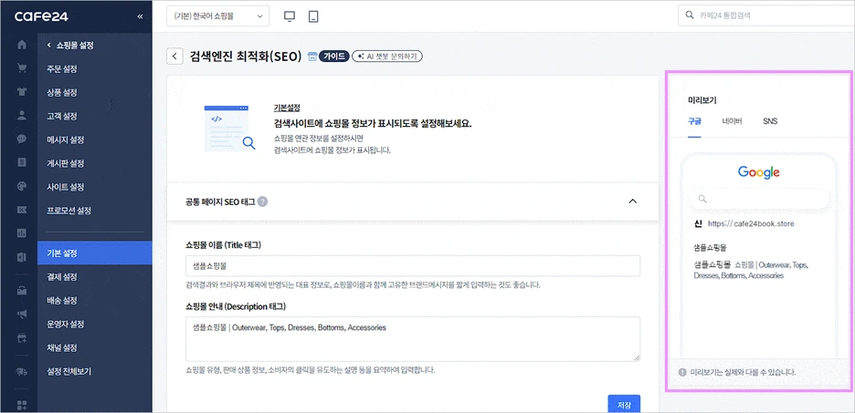Go back via 쇼핑몰 설정 header
The height and width of the screenshot is (413, 855).
click(71, 46)
